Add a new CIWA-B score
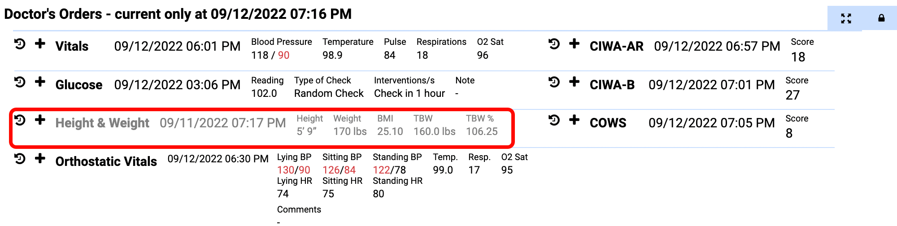Screen dimensions: 897x226 pos(574,82)
